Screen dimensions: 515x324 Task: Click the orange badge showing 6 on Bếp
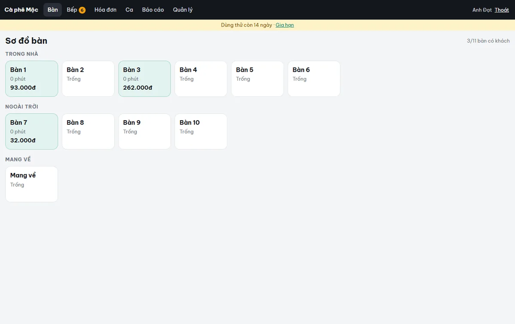click(82, 10)
